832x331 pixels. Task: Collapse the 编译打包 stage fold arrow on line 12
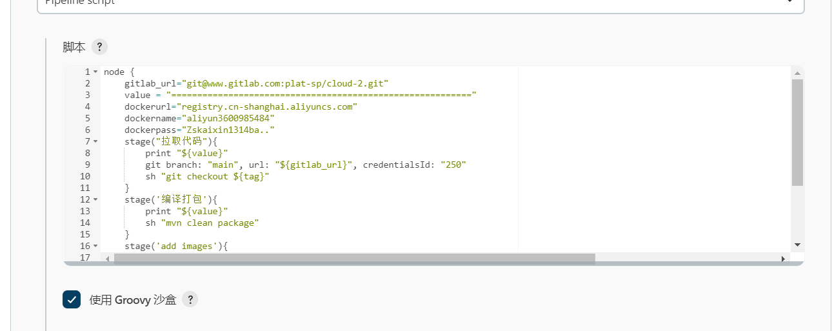pos(95,199)
